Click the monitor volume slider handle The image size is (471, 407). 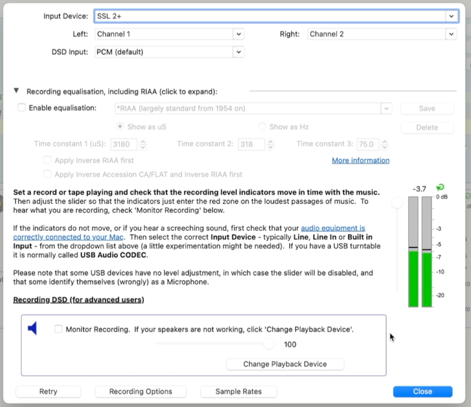click(269, 344)
